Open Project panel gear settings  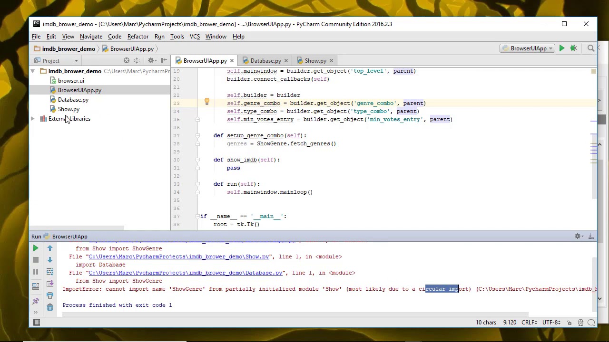tap(151, 61)
